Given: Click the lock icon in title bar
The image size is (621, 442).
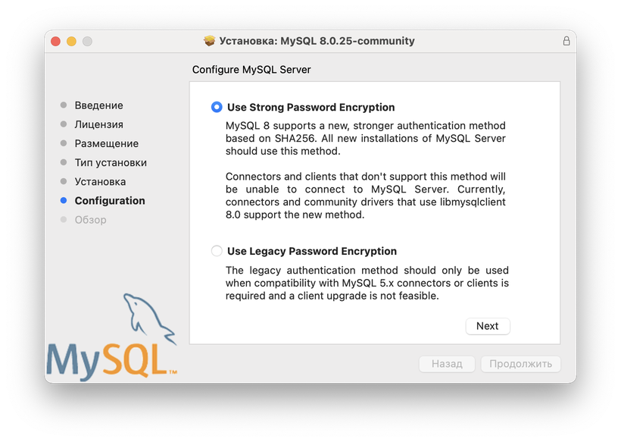Looking at the screenshot, I should [x=566, y=41].
